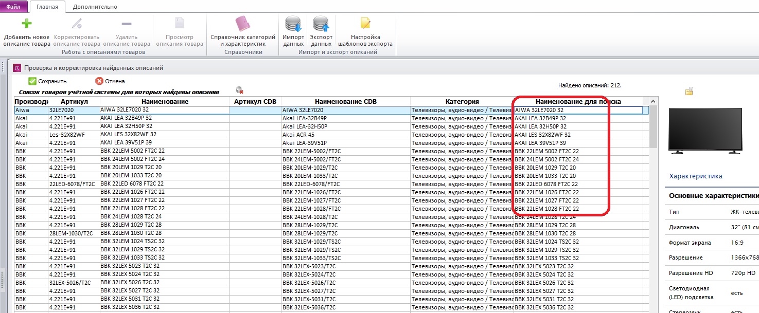Viewport: 759px width, 313px height.
Task: Sort by Артикул column header
Action: tap(74, 101)
